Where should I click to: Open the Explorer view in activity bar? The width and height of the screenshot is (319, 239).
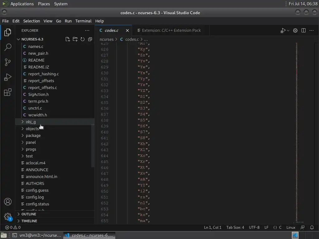[x=7, y=32]
